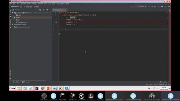The image size is (180, 101).
Task: Open Chrome from the taskbar
Action: pos(43,88)
